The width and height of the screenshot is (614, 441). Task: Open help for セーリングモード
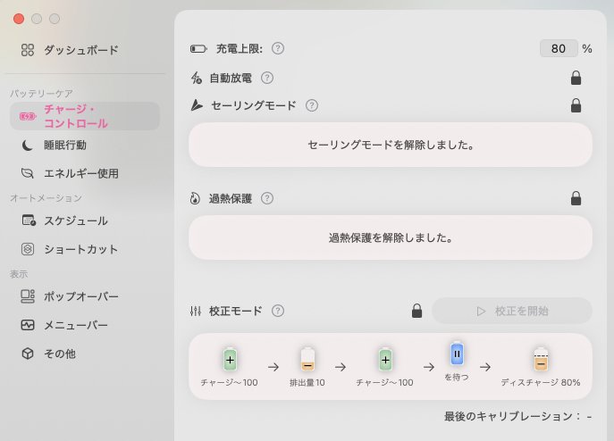click(x=312, y=105)
